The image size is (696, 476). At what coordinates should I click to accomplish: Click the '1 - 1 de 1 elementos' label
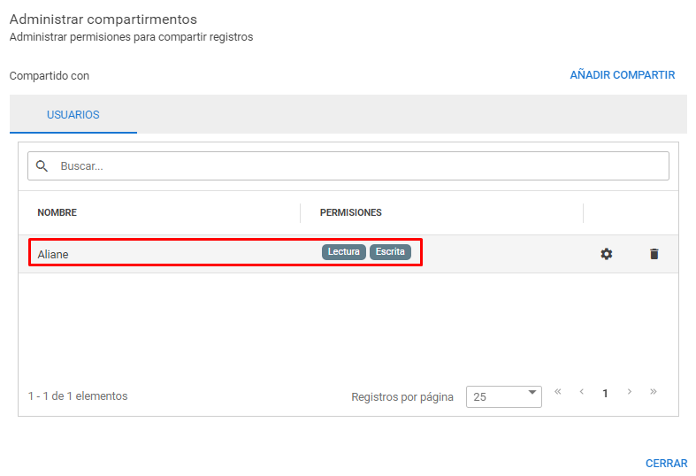78,396
